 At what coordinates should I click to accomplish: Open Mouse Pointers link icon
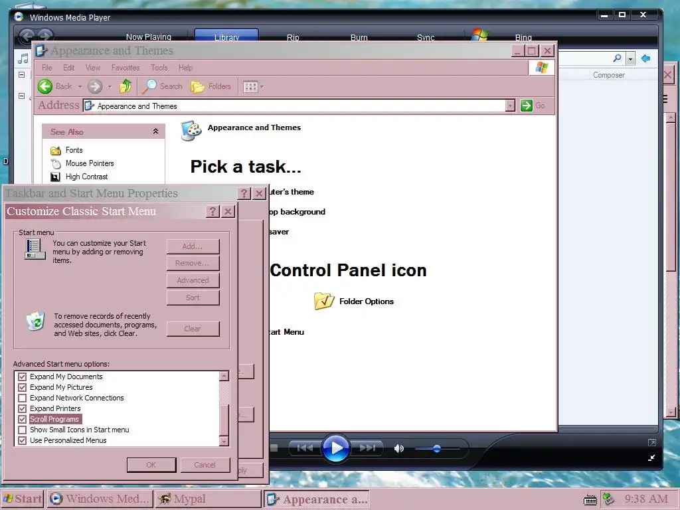56,163
